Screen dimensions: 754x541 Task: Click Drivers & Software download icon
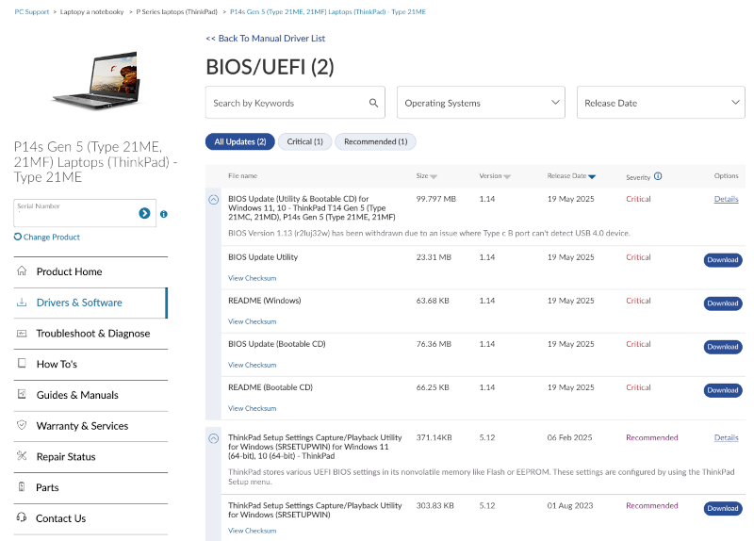(22, 302)
